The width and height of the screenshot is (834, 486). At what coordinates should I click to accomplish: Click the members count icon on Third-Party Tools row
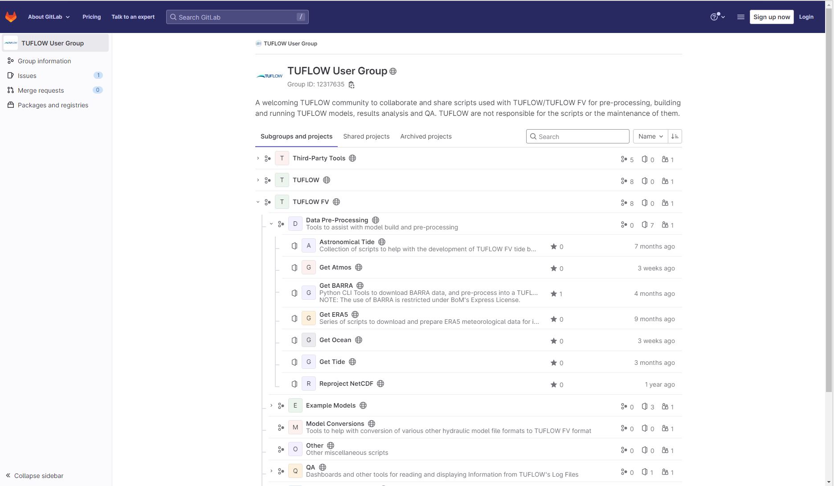pos(665,159)
